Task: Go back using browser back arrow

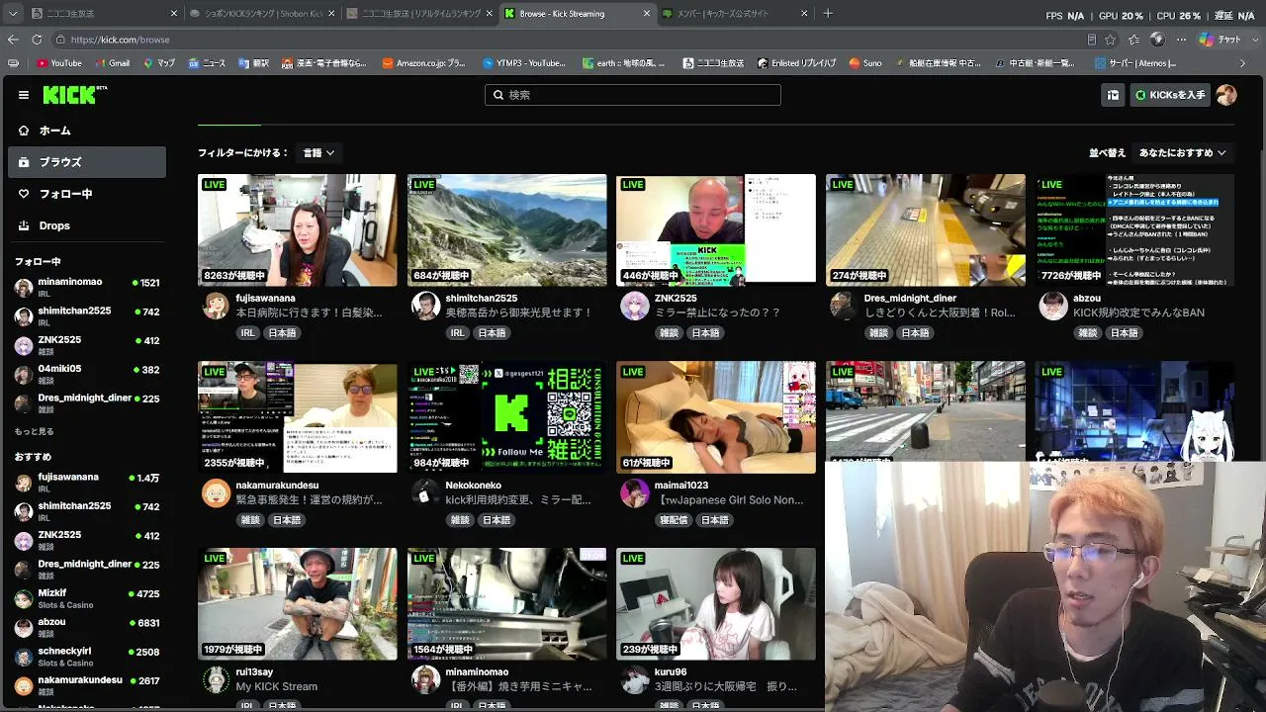Action: click(13, 40)
